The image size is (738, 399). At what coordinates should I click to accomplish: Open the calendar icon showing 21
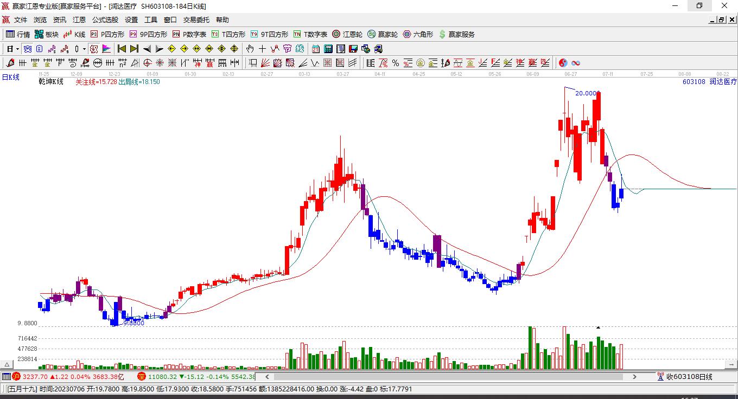click(x=316, y=49)
